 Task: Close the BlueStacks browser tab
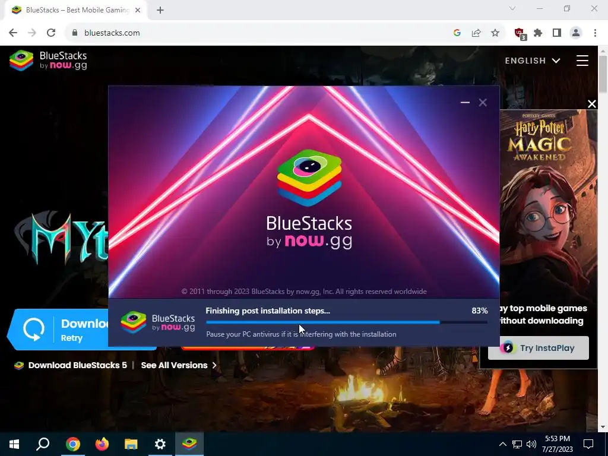coord(138,10)
